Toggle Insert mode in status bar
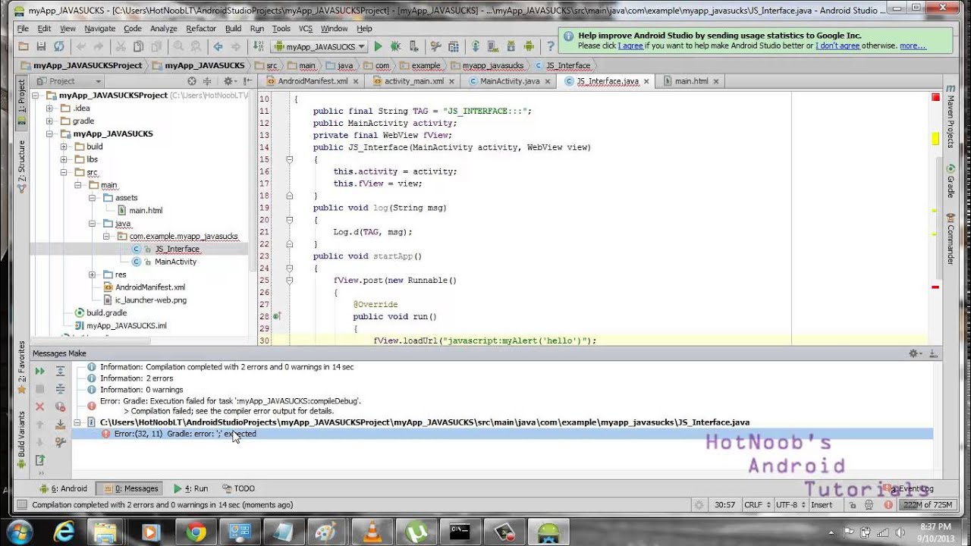971x546 pixels. pos(822,505)
